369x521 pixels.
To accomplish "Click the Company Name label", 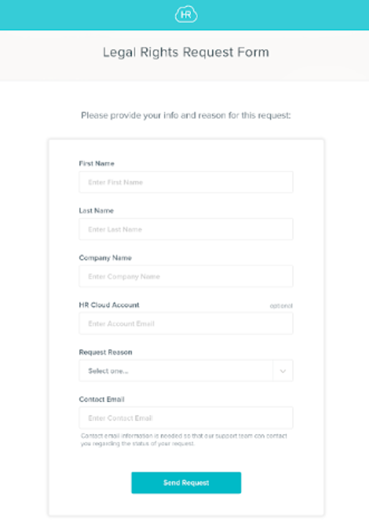I will [x=105, y=258].
